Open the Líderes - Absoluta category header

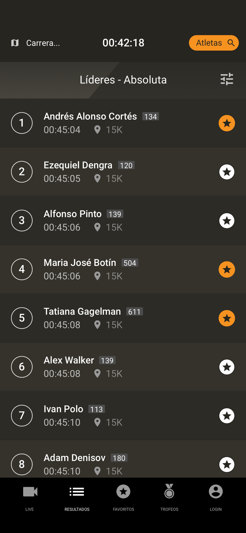coord(123,80)
